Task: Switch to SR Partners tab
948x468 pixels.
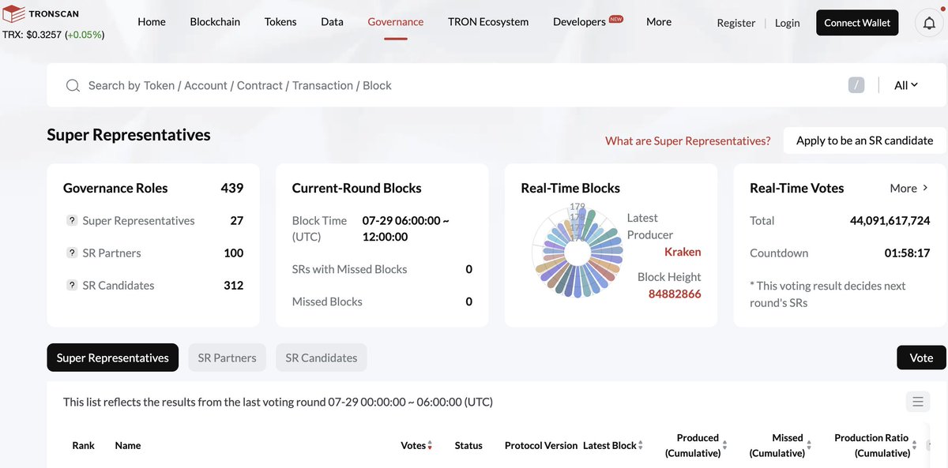Action: click(x=228, y=358)
